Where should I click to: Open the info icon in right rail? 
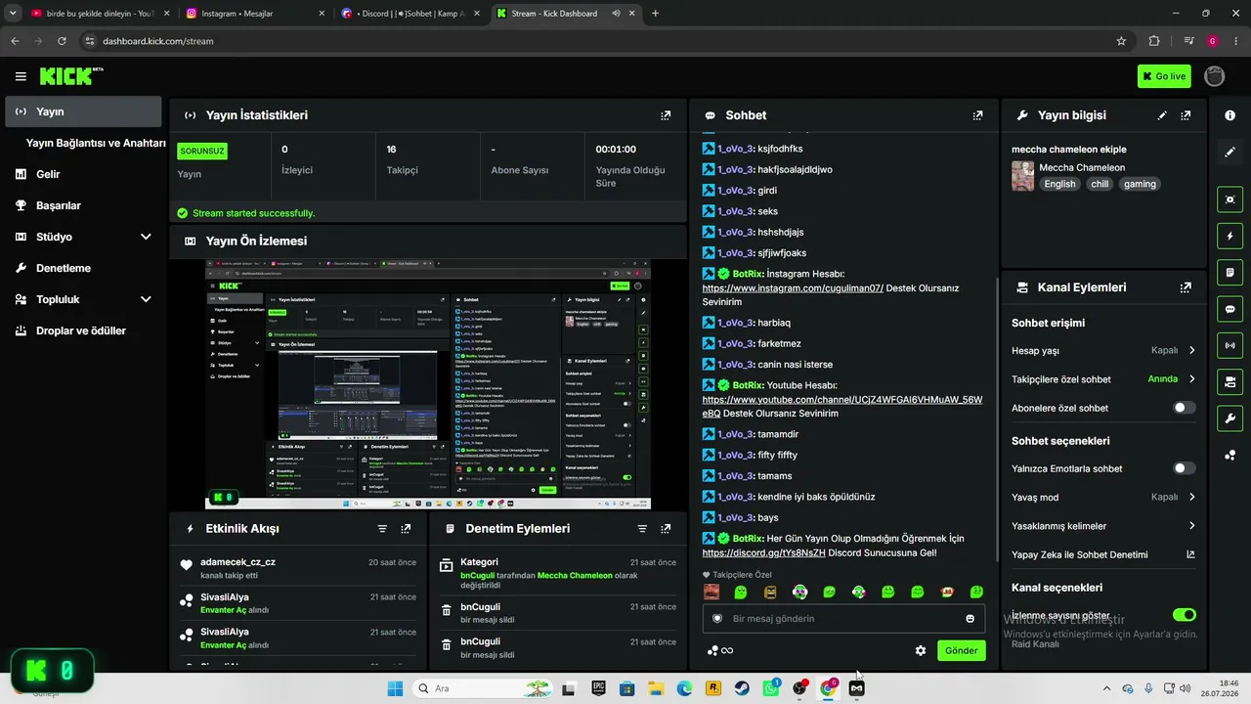[x=1229, y=115]
